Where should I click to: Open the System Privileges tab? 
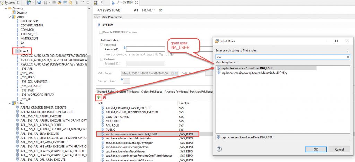[x=128, y=92]
